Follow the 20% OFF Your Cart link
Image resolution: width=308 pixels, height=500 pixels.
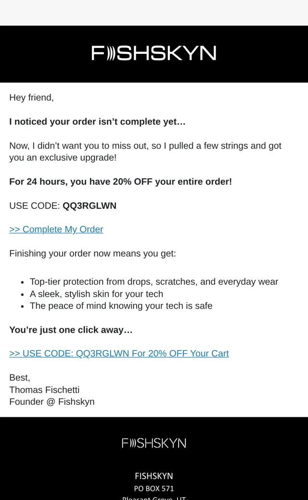coord(119,353)
